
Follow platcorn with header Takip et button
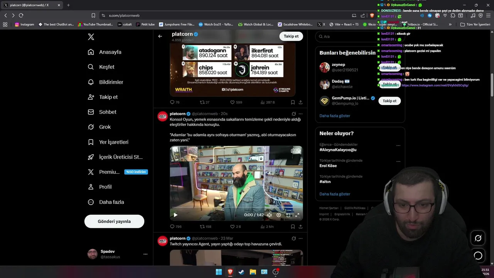point(291,36)
